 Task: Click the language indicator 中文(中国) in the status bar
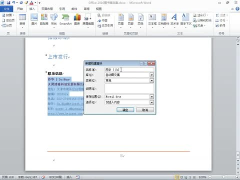tap(55, 177)
